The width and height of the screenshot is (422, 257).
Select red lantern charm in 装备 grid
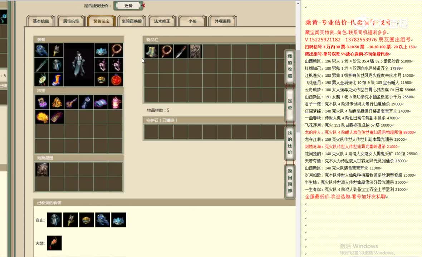click(x=116, y=79)
